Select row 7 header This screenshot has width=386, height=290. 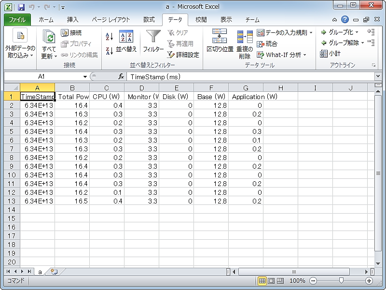(x=12, y=149)
